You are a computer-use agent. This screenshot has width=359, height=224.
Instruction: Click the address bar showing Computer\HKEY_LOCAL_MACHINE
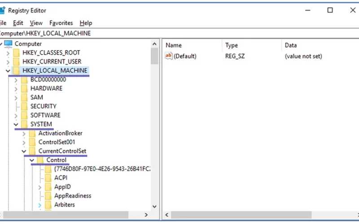(179, 33)
